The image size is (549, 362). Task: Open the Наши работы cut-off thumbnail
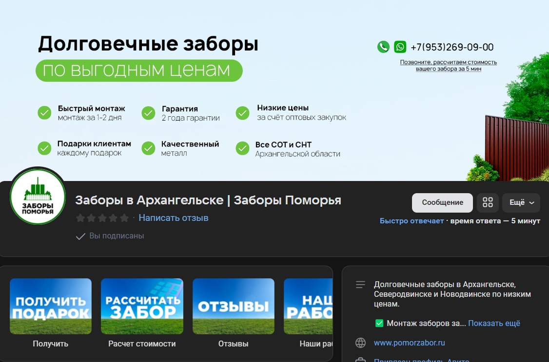(308, 306)
